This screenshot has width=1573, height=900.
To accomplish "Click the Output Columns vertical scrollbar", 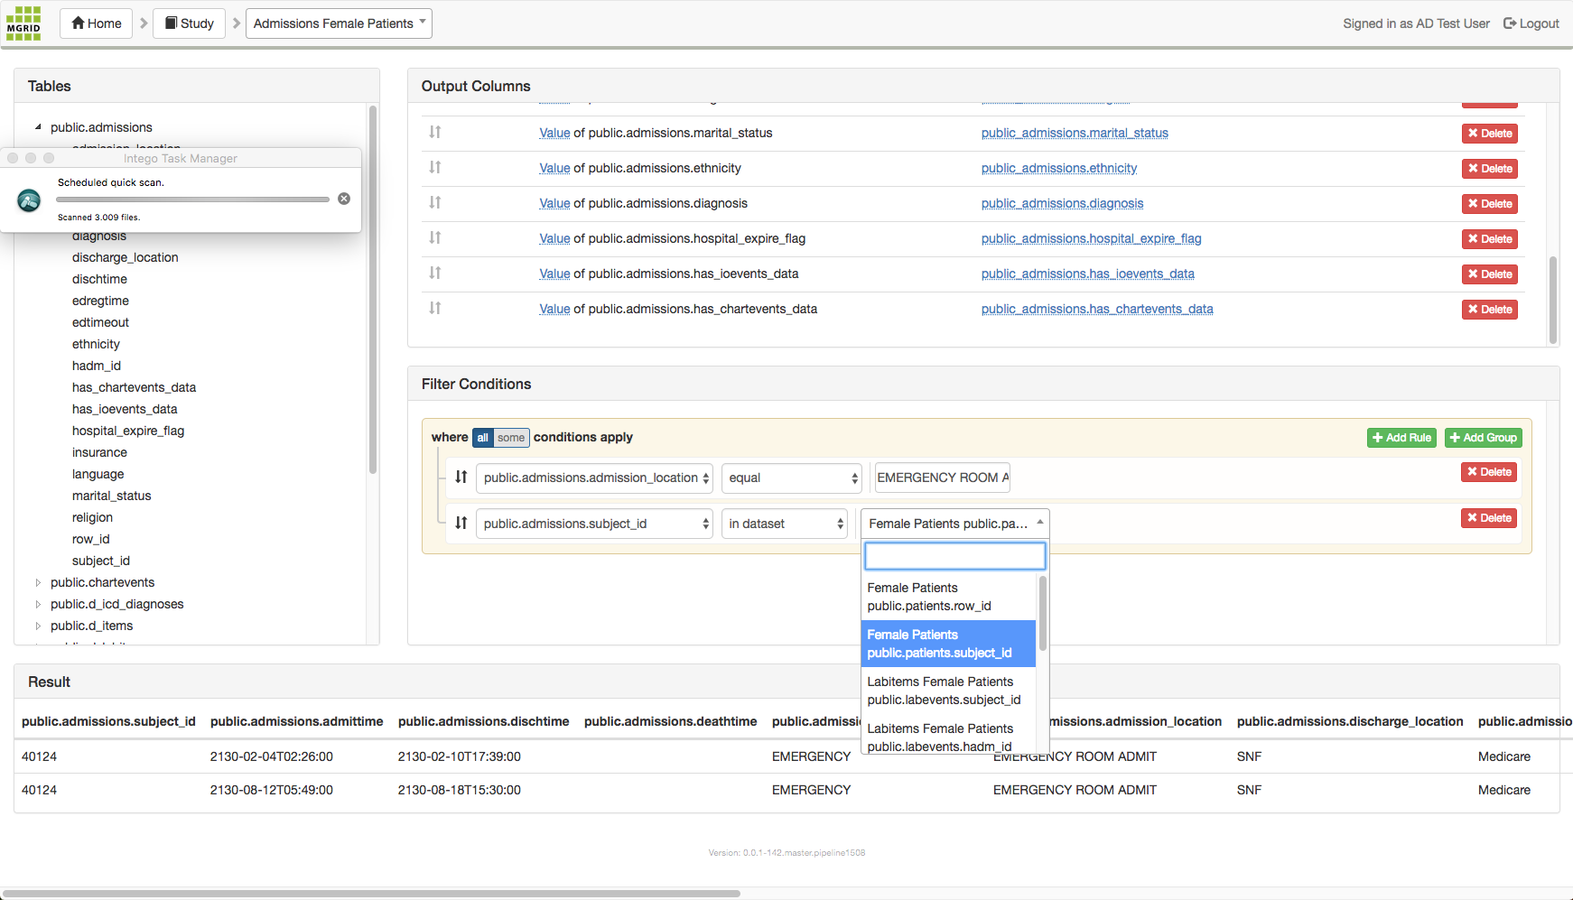I will [1553, 301].
